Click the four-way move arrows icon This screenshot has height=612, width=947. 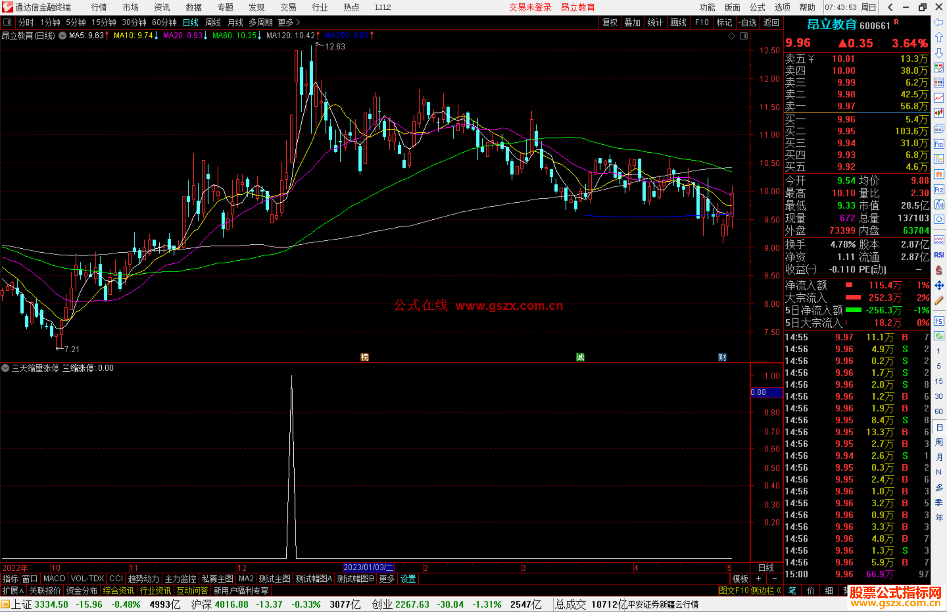(x=939, y=286)
